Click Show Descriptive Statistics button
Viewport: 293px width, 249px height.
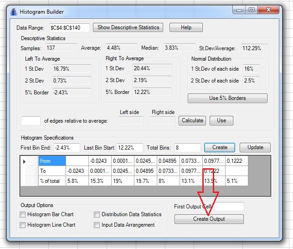[x=128, y=27]
